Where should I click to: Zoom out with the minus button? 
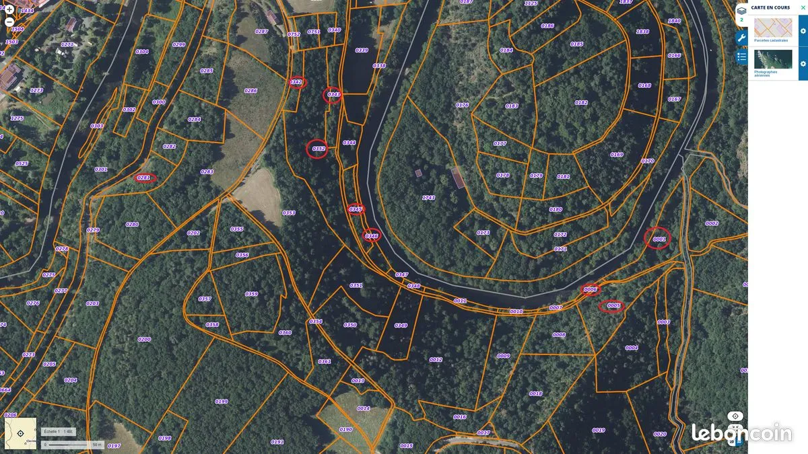pyautogui.click(x=9, y=22)
